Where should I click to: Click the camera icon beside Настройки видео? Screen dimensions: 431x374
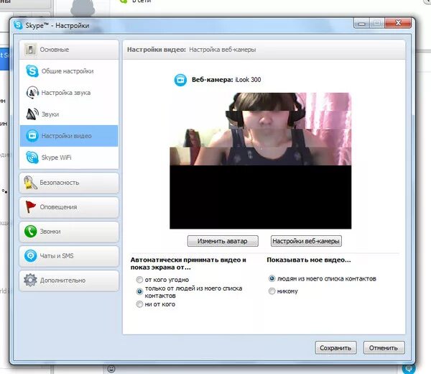pyautogui.click(x=32, y=136)
